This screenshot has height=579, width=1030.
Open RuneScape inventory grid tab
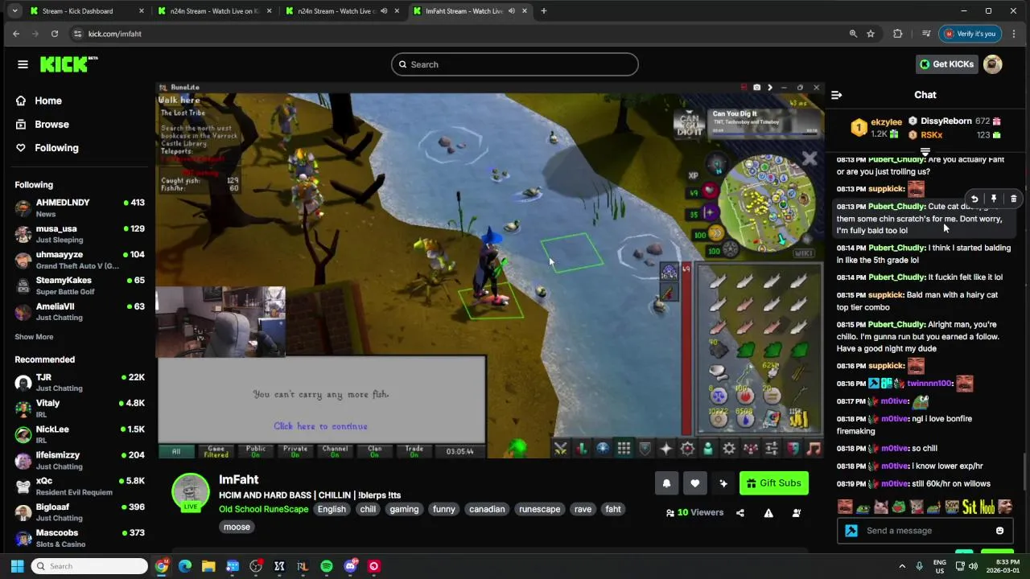pyautogui.click(x=624, y=449)
